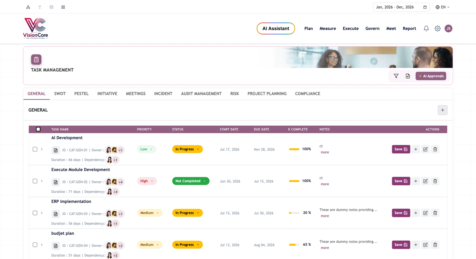Image resolution: width=476 pixels, height=259 pixels.
Task: Check the ERP implementation row checkbox
Action: coord(35,213)
